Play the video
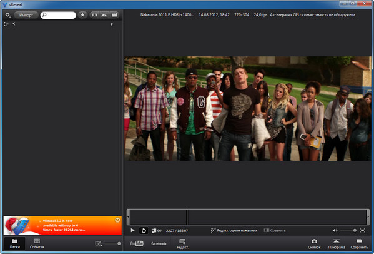This screenshot has width=374, height=254. tap(132, 230)
